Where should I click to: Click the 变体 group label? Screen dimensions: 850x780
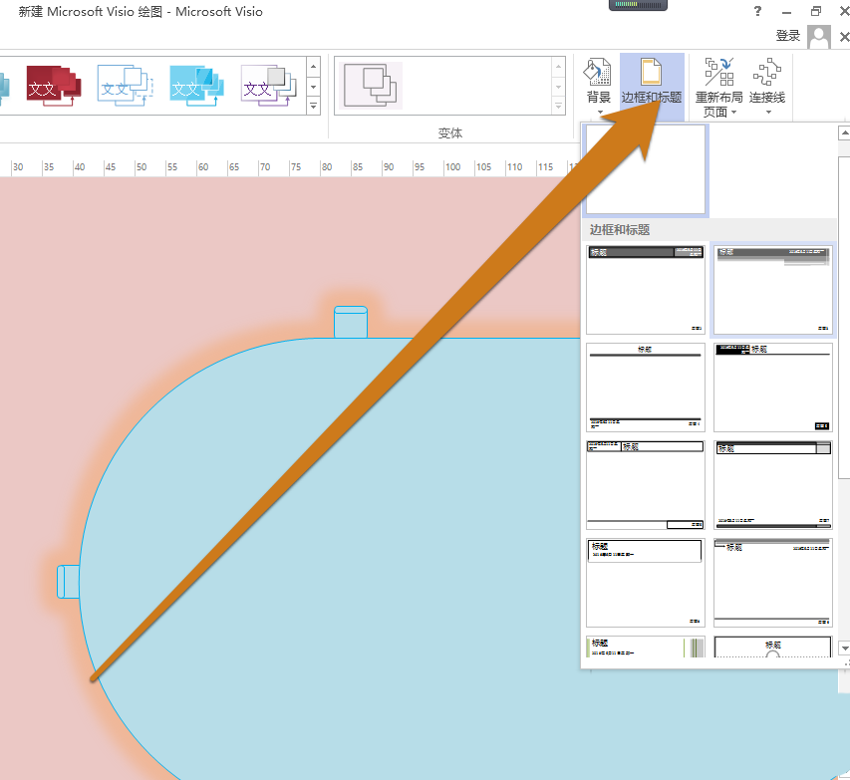(x=448, y=131)
